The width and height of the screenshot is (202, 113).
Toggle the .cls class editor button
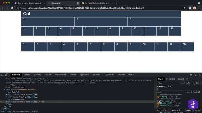188,83
